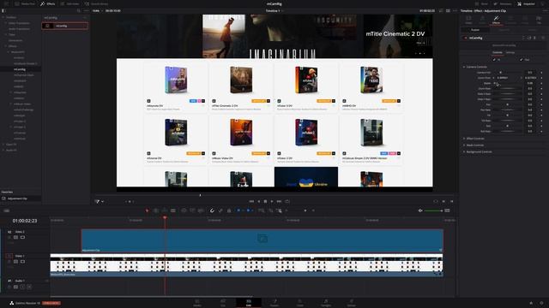Open the Fusion sub-tab in Inspector

point(475,30)
